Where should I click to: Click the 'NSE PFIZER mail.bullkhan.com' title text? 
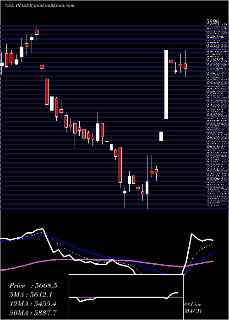click(x=39, y=5)
